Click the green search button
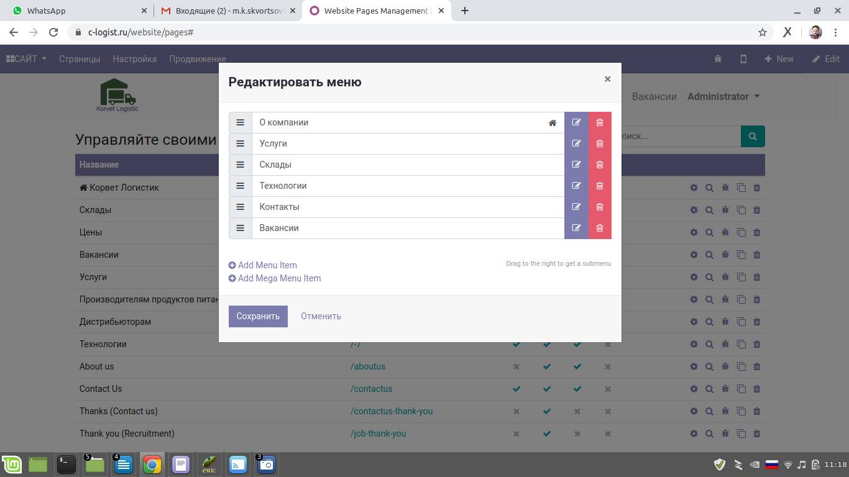Image resolution: width=849 pixels, height=477 pixels. pyautogui.click(x=752, y=136)
